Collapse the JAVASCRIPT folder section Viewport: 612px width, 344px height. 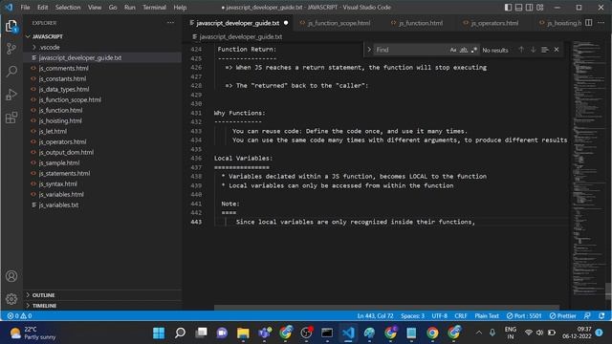click(x=48, y=36)
